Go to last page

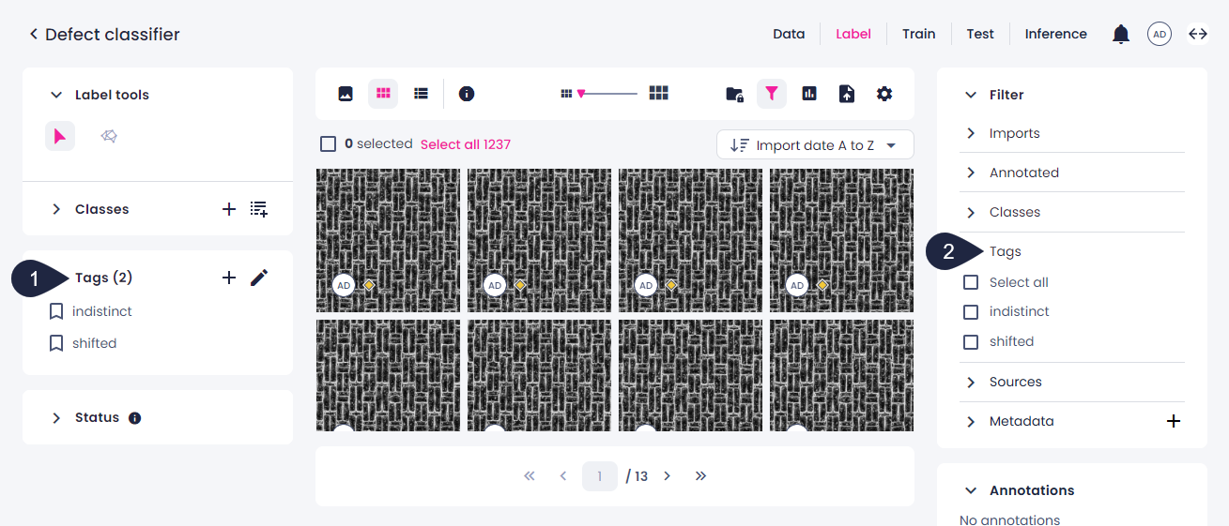(701, 476)
